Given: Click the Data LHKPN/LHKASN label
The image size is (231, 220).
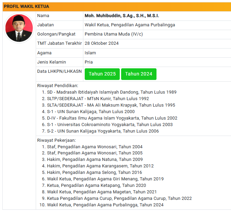Looking at the screenshot, I should tap(60, 71).
